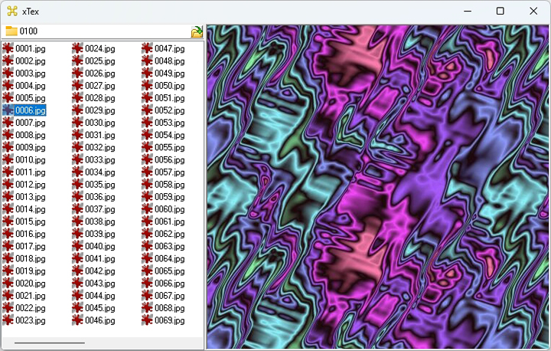The image size is (551, 351).
Task: Click the 0100 folder path field
Action: pos(99,31)
